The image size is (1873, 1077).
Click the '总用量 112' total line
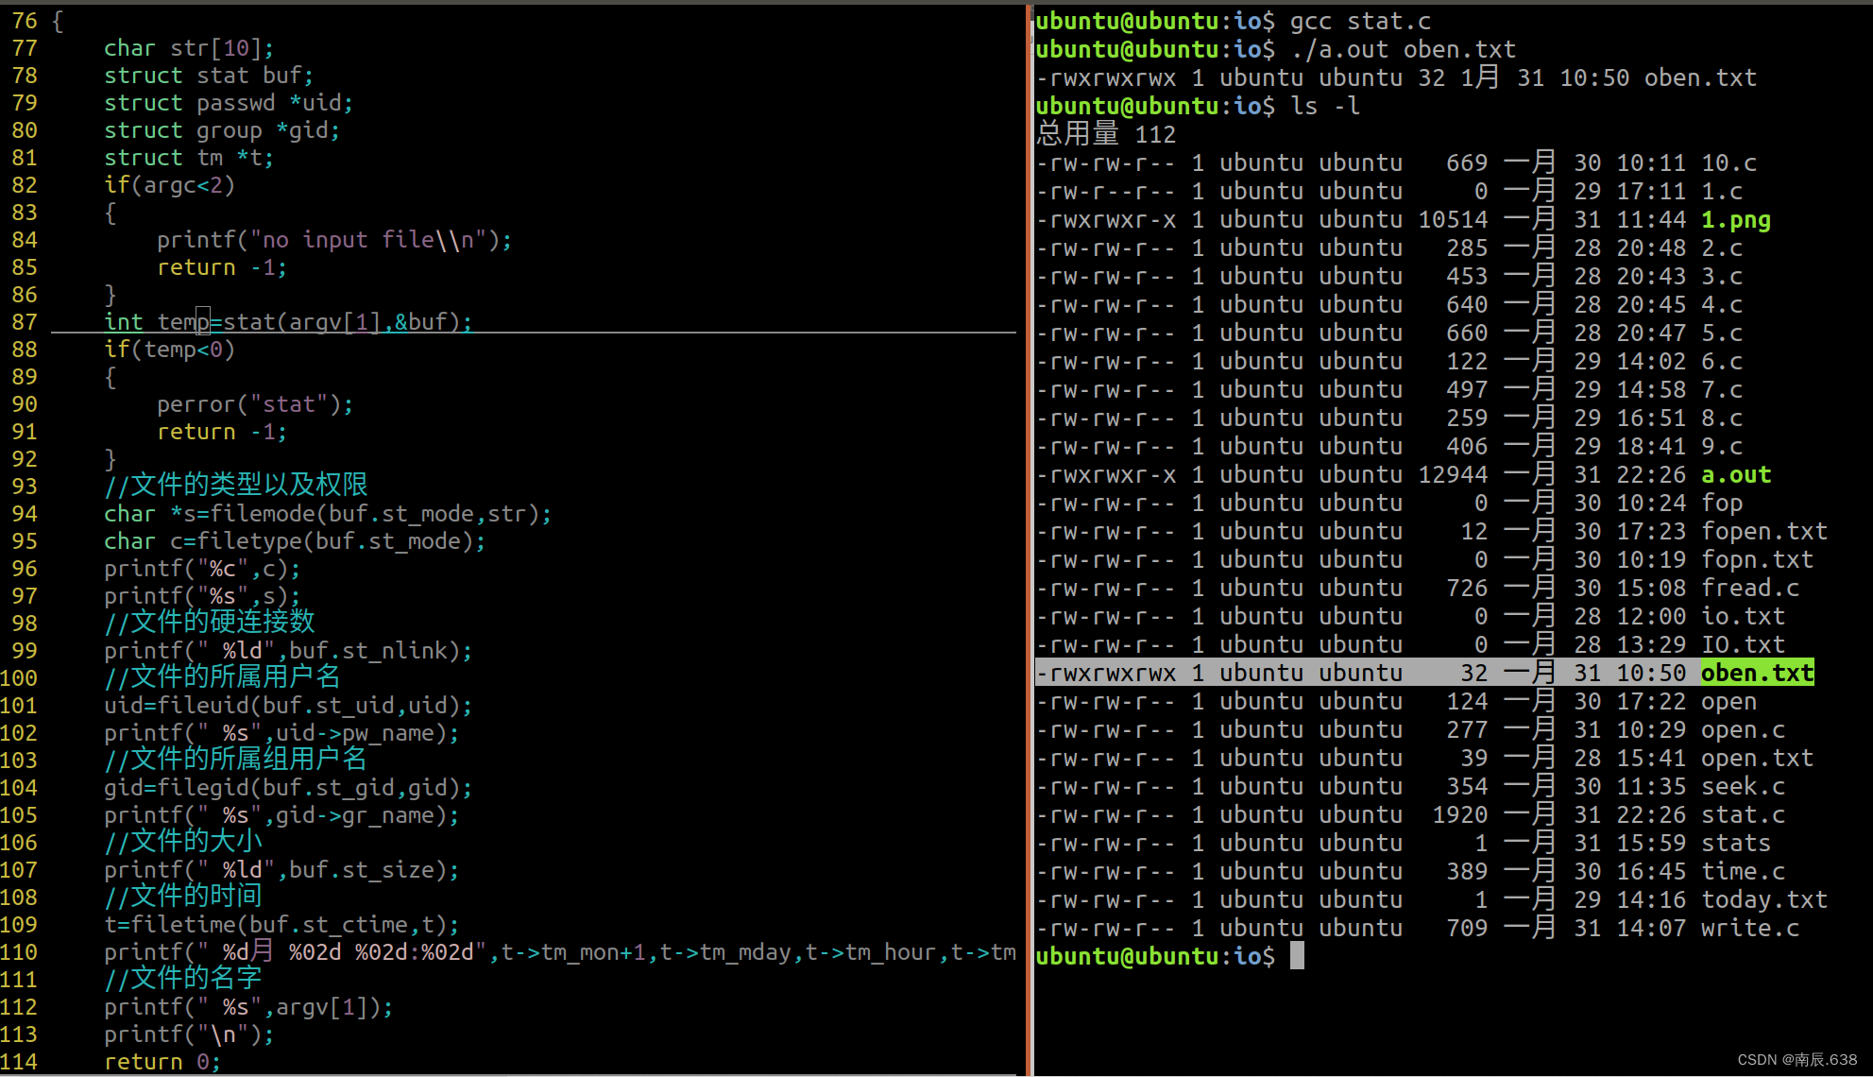(1105, 134)
